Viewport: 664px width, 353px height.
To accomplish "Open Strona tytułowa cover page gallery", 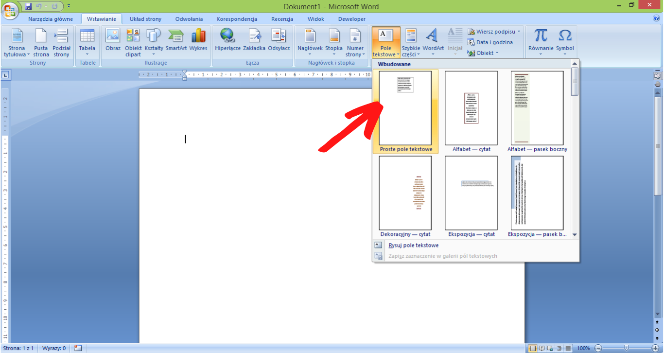I will coord(17,42).
